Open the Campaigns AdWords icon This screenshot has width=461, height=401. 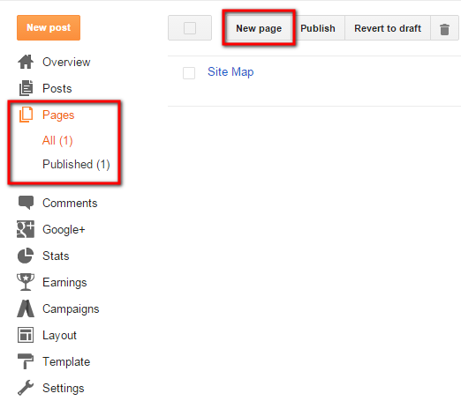[26, 308]
